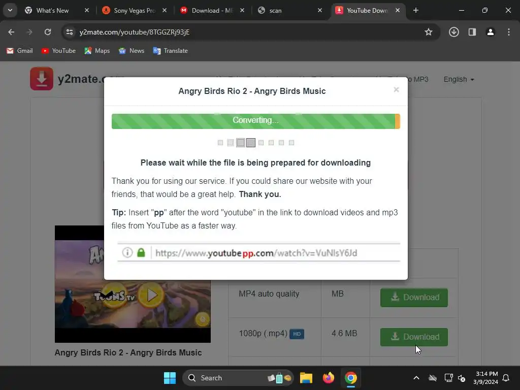Viewport: 520px width, 390px height.
Task: Click the HD badge next to 1080p
Action: point(297,334)
